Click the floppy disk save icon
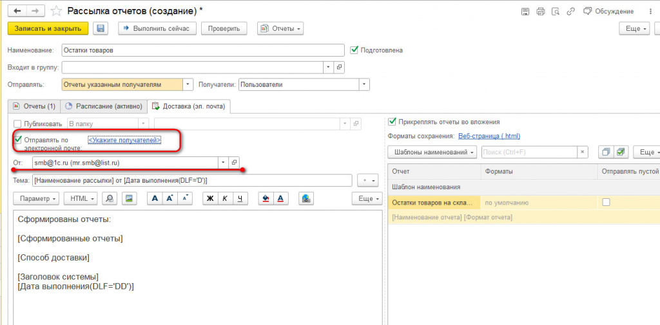This screenshot has width=660, height=325. coord(101,28)
